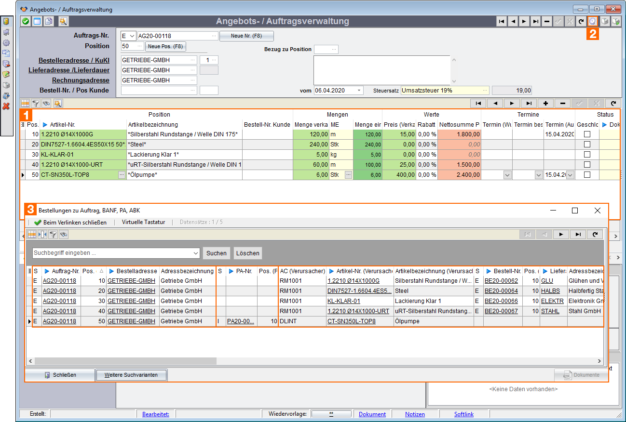This screenshot has height=422, width=626.
Task: Refresh the Bestellungen dialog list
Action: coord(596,234)
